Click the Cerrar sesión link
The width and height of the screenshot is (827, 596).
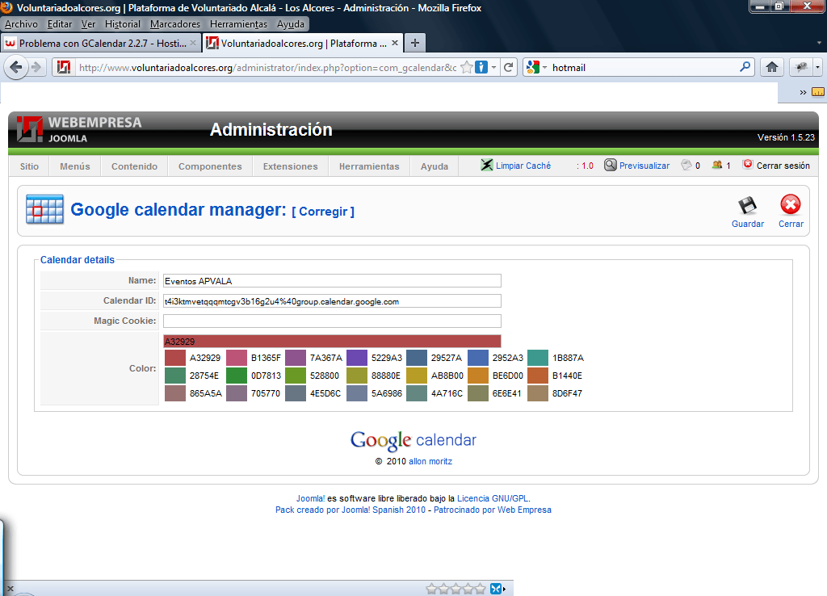point(783,166)
